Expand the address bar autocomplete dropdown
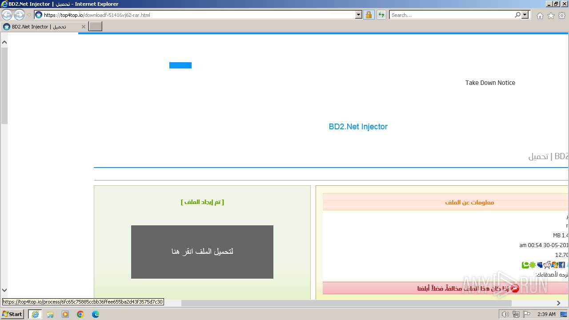Screen dimensions: 569x320 [x=359, y=15]
